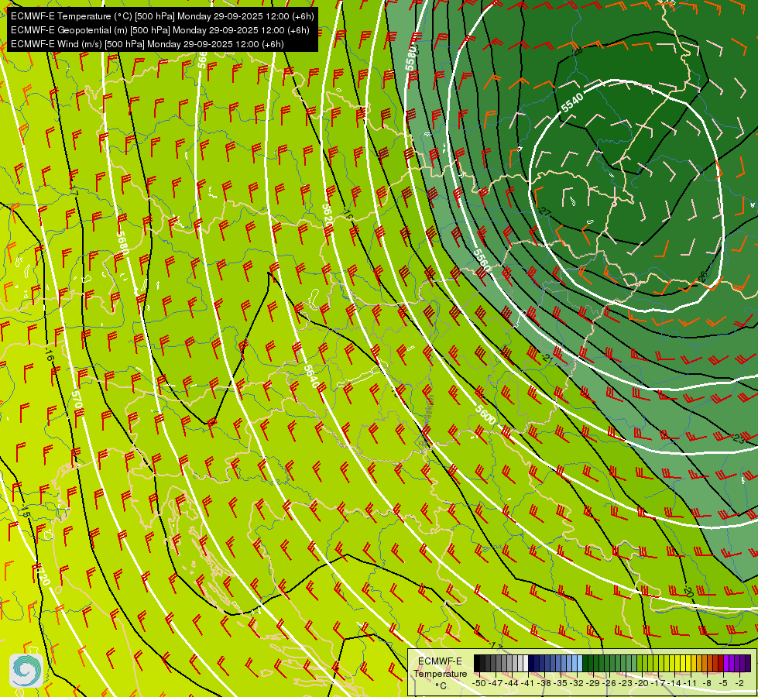The height and width of the screenshot is (697, 758).
Task: Click the -2 value on the temperature legend
Action: (x=739, y=683)
